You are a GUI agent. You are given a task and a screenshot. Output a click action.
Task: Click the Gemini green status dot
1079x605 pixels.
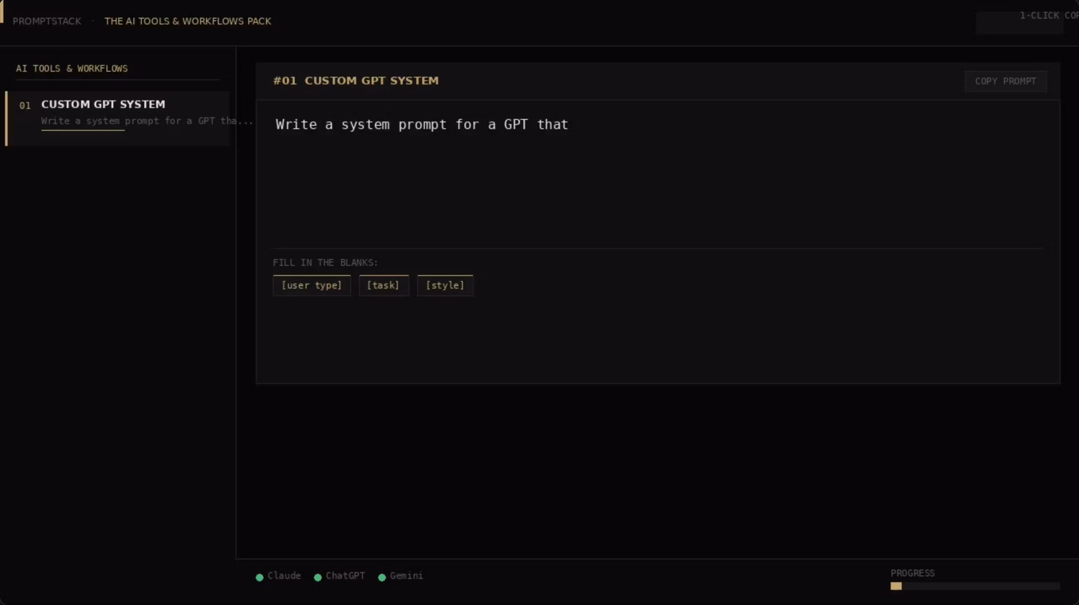click(382, 577)
